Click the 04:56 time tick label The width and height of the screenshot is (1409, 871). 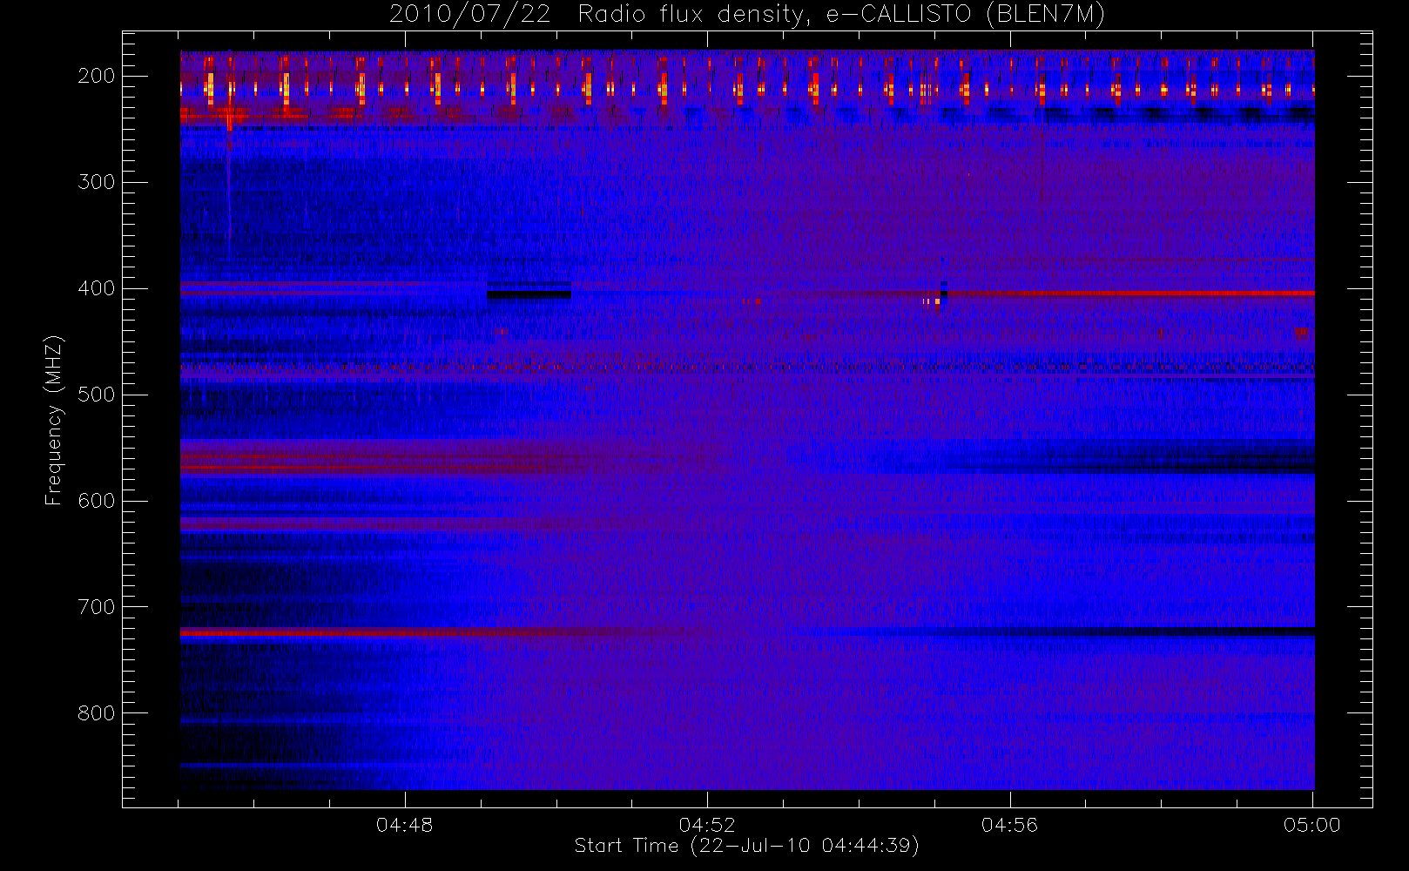tap(1010, 825)
